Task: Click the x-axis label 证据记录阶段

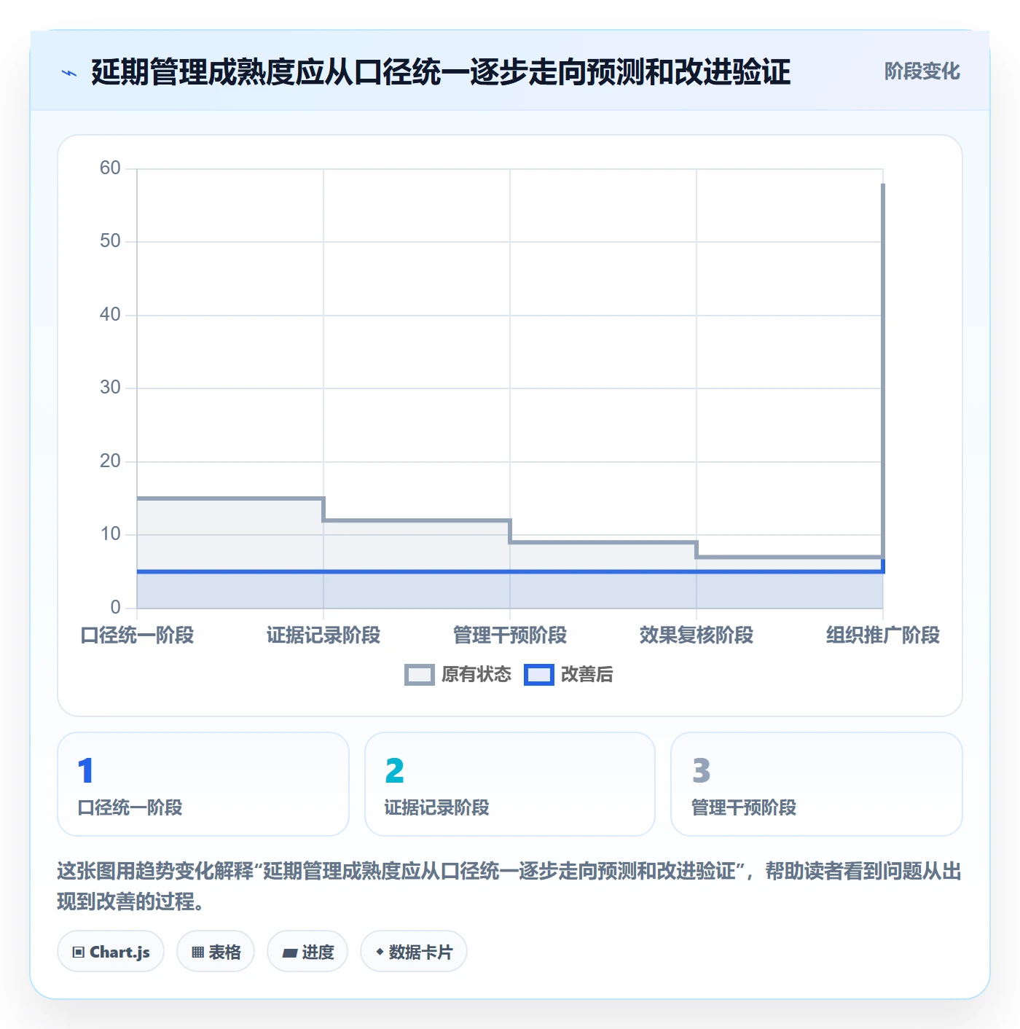Action: coord(323,635)
